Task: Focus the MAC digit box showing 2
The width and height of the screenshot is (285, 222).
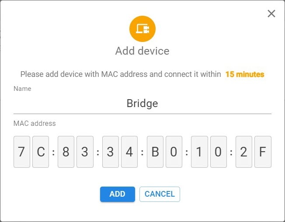Action: click(x=243, y=152)
